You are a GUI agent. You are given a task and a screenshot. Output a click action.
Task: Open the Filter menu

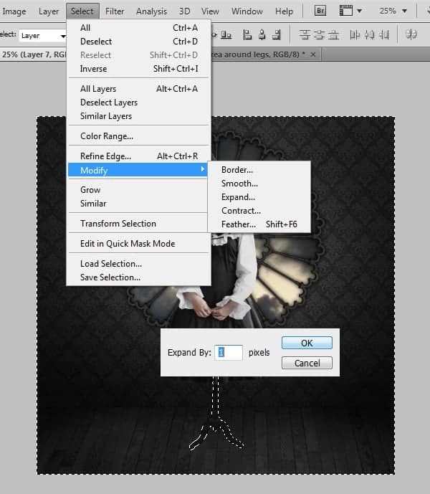(115, 11)
